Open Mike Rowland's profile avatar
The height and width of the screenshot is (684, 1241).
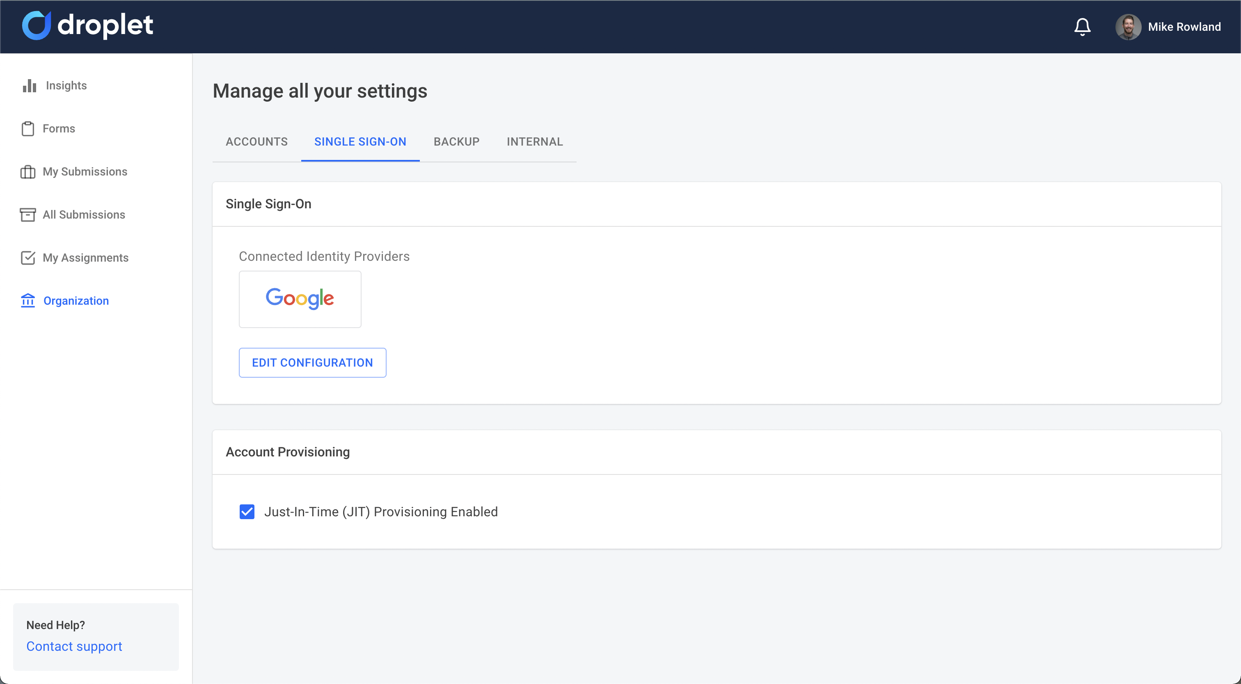pos(1129,27)
